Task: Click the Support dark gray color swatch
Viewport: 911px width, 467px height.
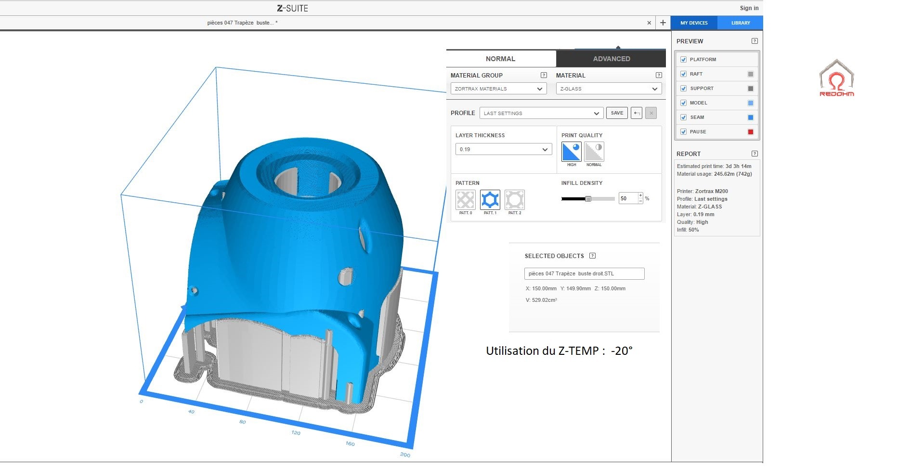Action: pos(750,89)
